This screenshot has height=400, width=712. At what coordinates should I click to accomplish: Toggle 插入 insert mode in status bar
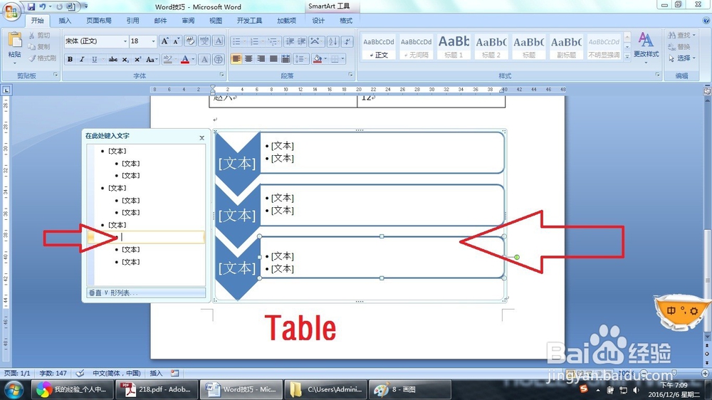[156, 373]
